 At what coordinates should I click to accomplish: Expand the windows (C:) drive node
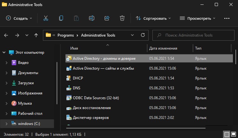[7, 124]
